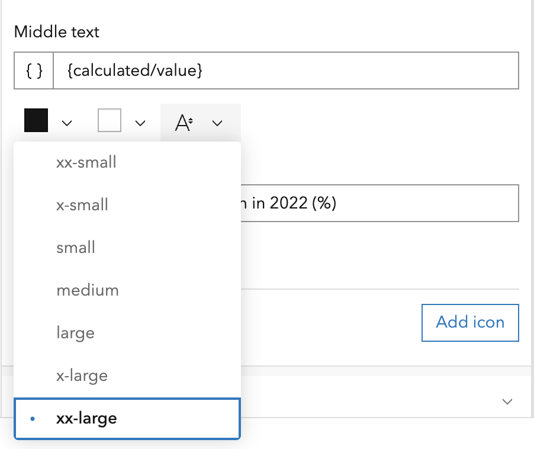Click the background color swatch

(110, 120)
